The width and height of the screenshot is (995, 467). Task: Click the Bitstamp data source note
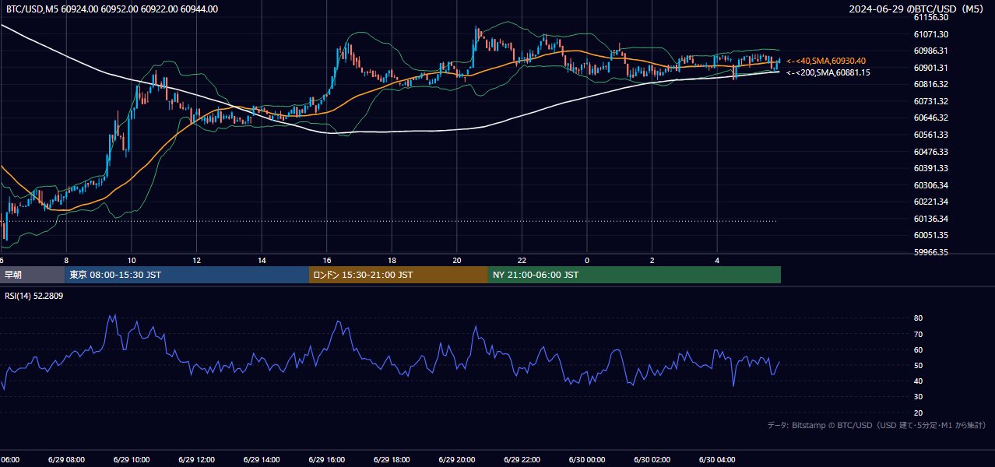[x=877, y=425]
